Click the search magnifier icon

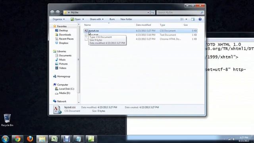coord(202,12)
